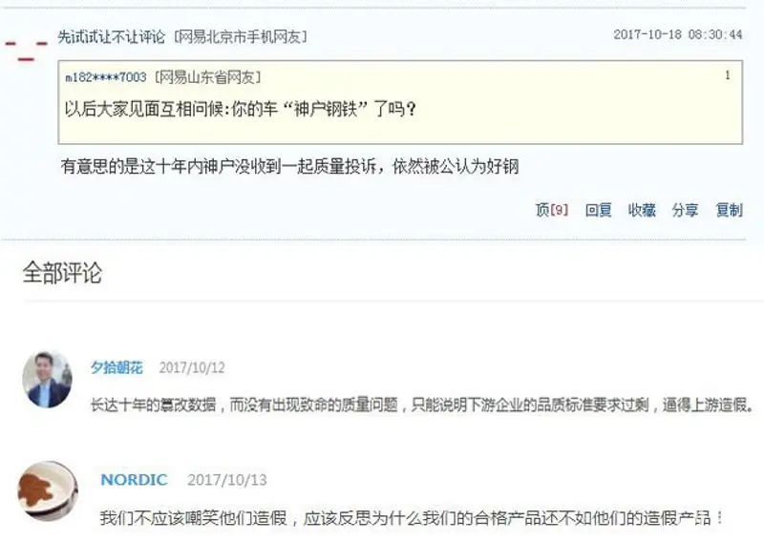
Task: Click the 收藏 favorite link
Action: [x=642, y=210]
